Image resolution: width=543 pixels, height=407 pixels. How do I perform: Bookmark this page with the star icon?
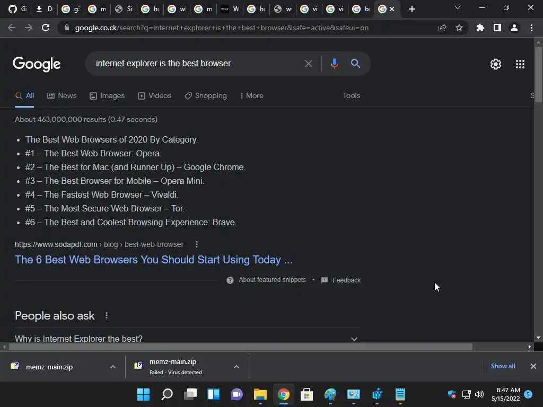click(459, 28)
